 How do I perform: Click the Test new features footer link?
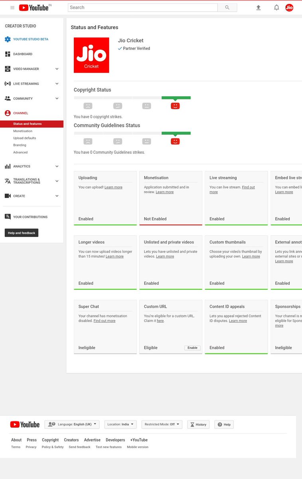109,447
